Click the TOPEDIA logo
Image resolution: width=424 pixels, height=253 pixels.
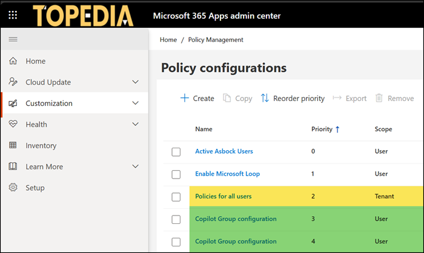click(83, 16)
